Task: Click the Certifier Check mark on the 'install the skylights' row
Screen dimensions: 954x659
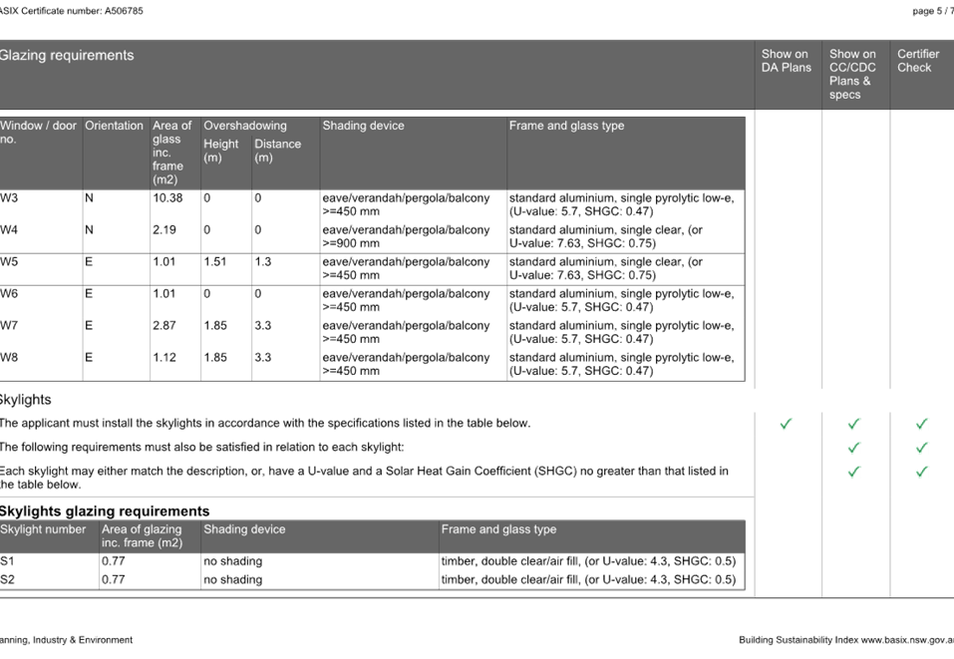Action: tap(922, 424)
